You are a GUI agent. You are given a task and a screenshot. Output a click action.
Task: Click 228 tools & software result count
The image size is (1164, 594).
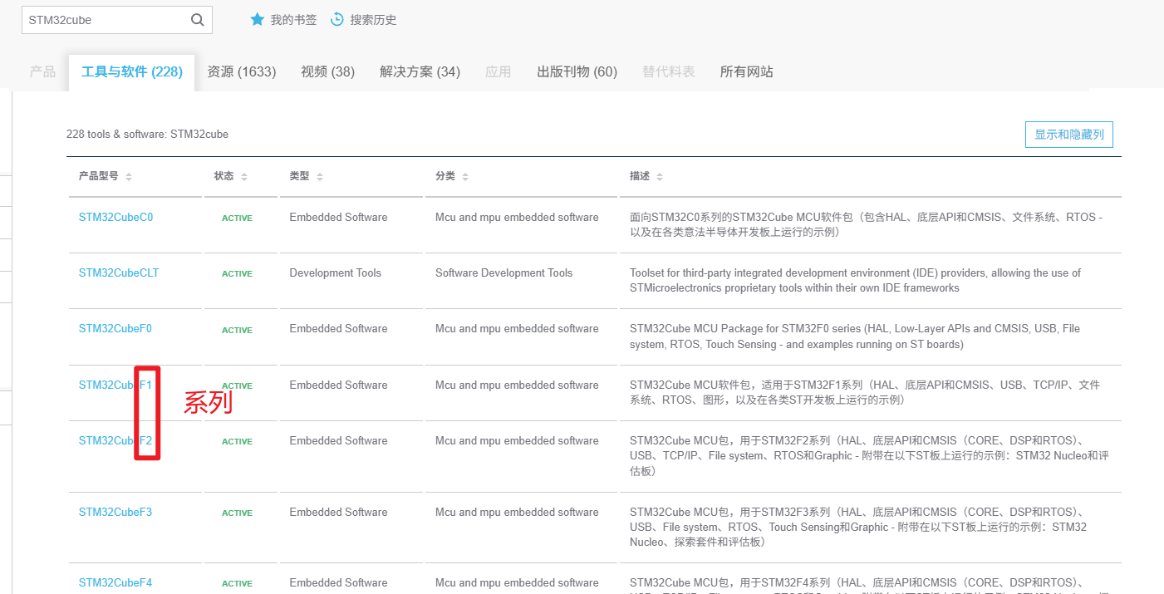[147, 135]
